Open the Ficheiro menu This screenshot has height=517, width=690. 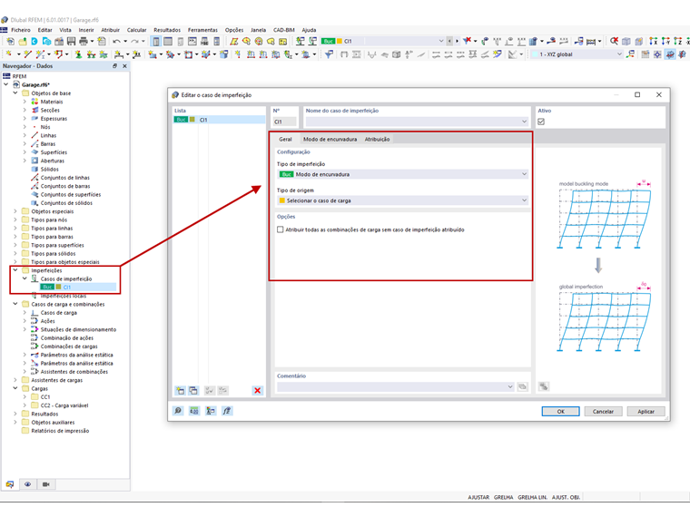coord(21,30)
